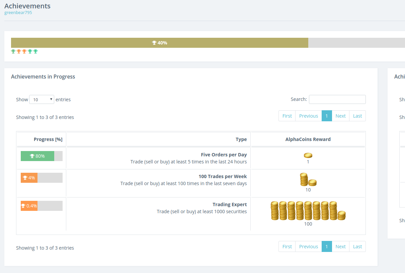Click Last in the pagination below the table
The height and width of the screenshot is (273, 405).
tap(357, 247)
